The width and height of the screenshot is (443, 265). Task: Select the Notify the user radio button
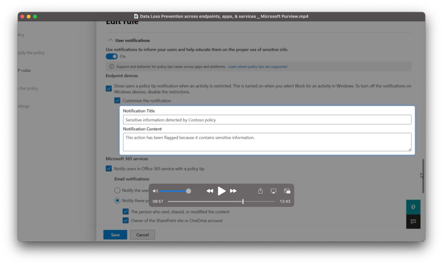pos(117,190)
